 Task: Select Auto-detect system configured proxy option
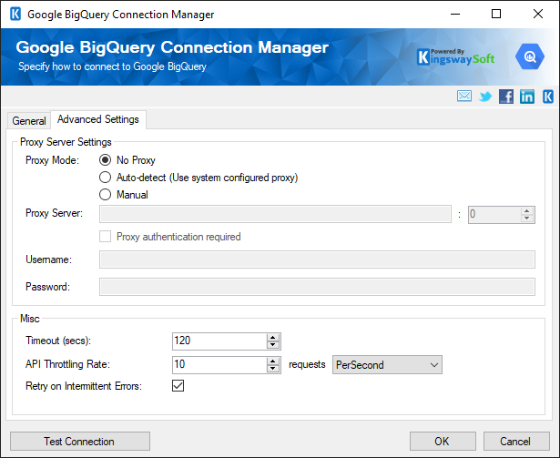pyautogui.click(x=105, y=178)
